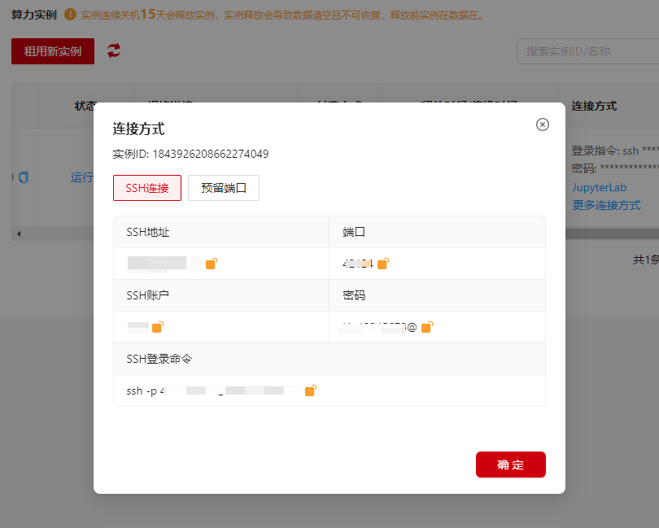
Task: Open 更多连接方式 link
Action: (606, 205)
